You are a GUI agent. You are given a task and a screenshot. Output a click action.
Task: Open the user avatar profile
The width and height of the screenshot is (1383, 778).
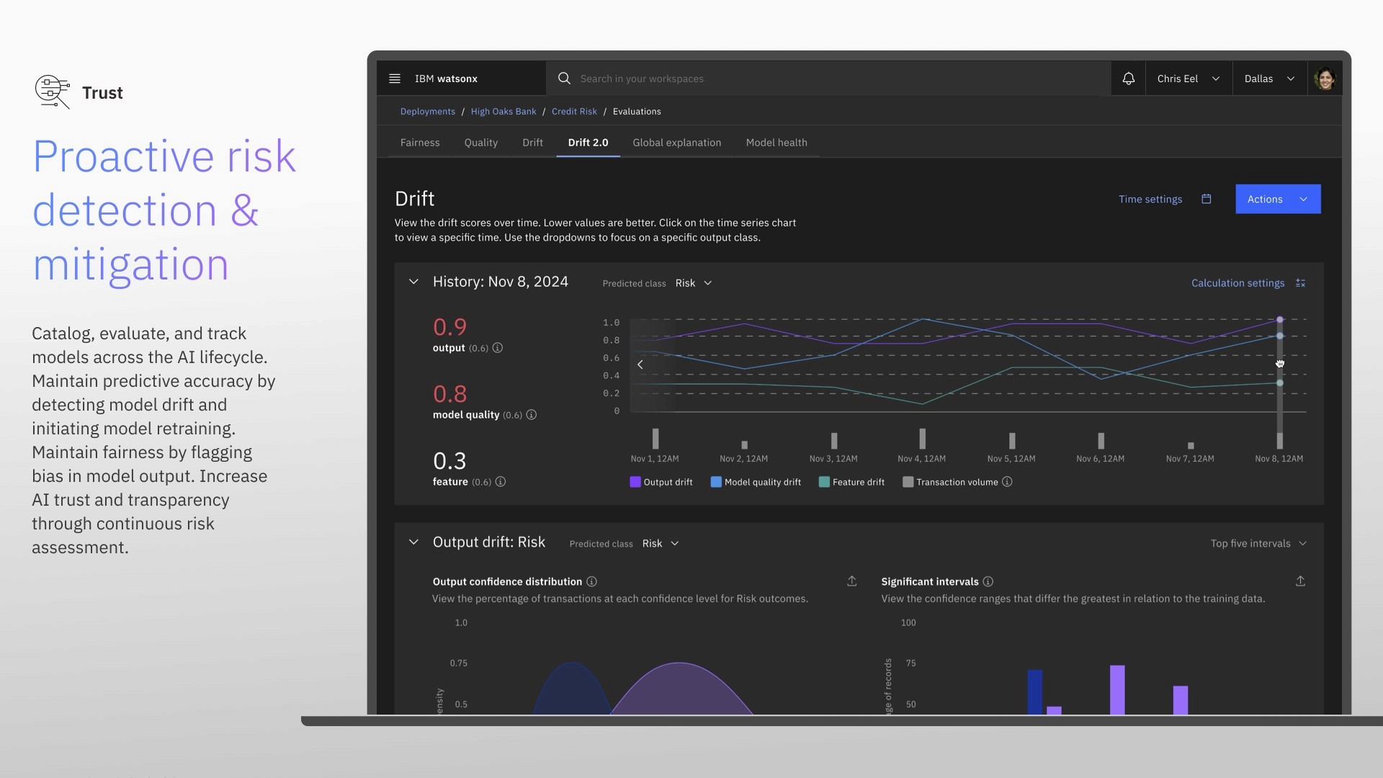(x=1325, y=79)
